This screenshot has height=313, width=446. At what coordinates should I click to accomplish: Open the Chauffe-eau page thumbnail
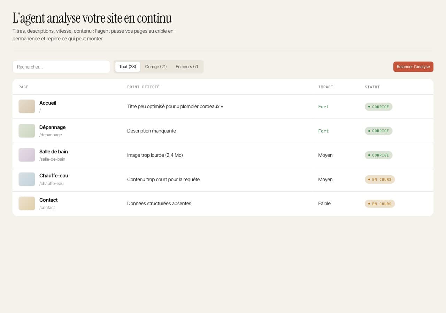coord(27,179)
